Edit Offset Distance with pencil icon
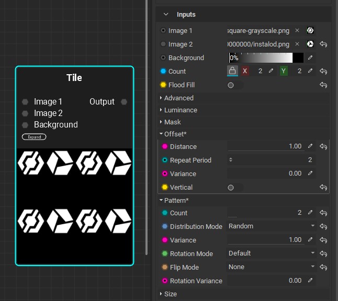 click(310, 147)
